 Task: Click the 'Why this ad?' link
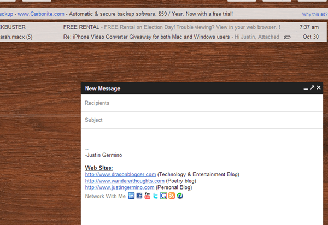(314, 14)
